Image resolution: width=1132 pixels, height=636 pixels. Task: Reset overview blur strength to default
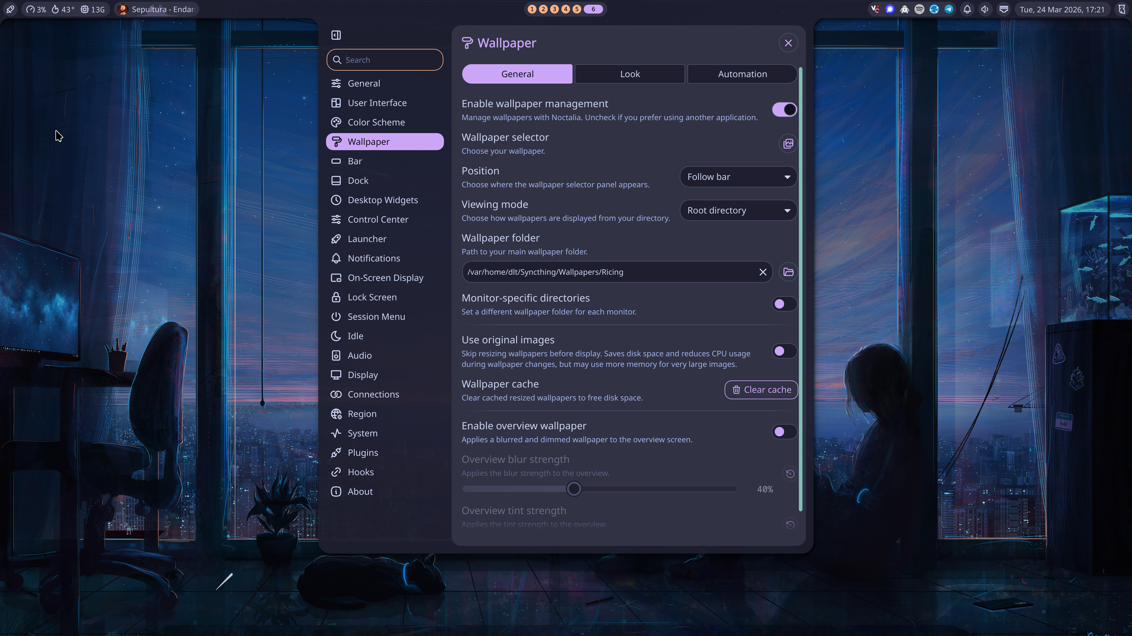pos(790,473)
